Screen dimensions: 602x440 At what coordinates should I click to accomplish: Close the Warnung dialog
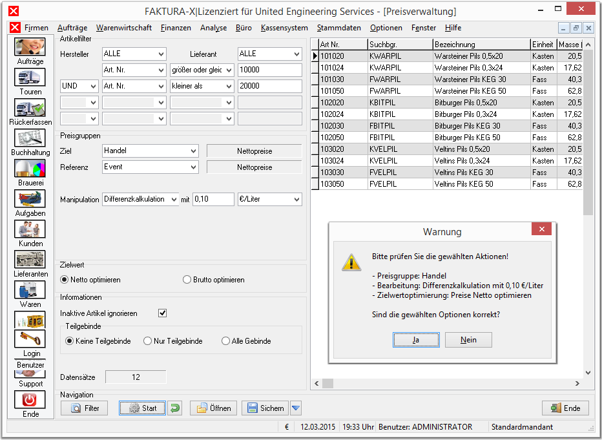[x=541, y=229]
